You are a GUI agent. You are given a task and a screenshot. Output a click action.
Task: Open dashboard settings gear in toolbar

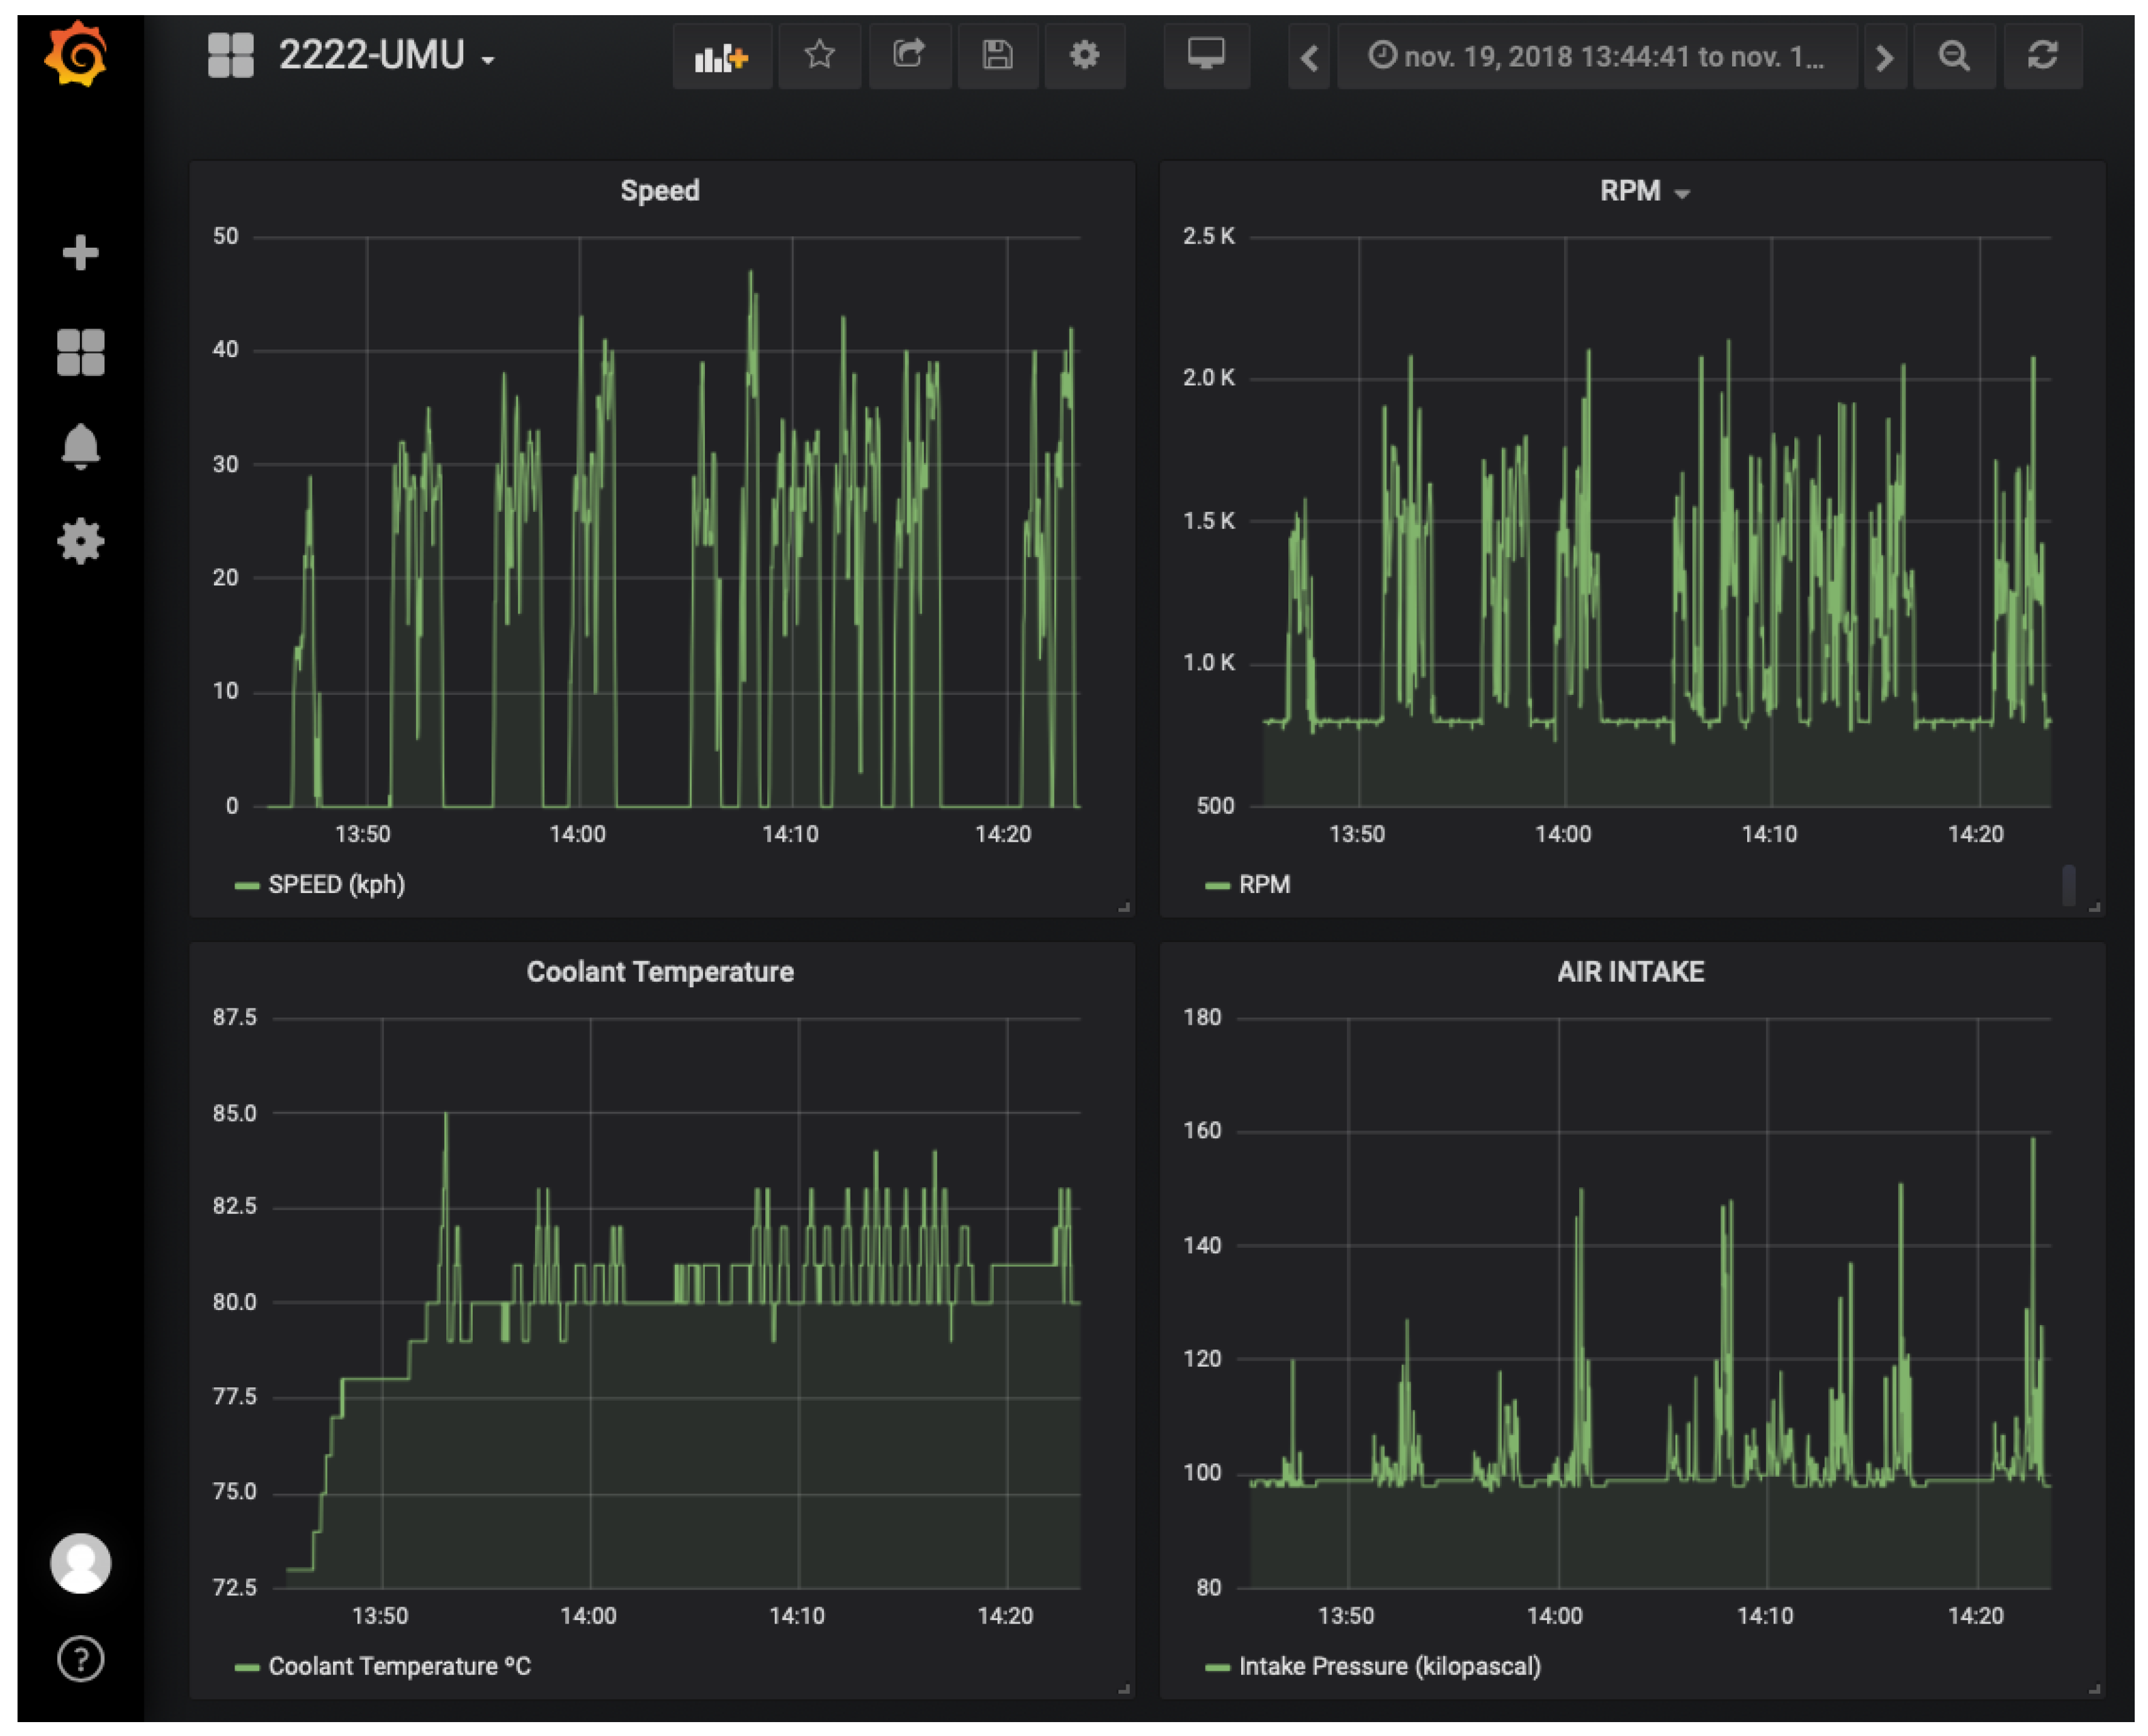coord(1085,55)
